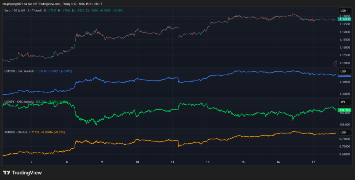Select the GBPUSD · CMC Markets legend
Screen dimensions: 355x180
(19, 71)
